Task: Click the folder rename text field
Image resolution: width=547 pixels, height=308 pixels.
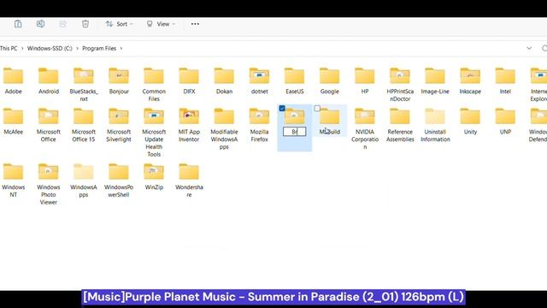Action: (294, 132)
